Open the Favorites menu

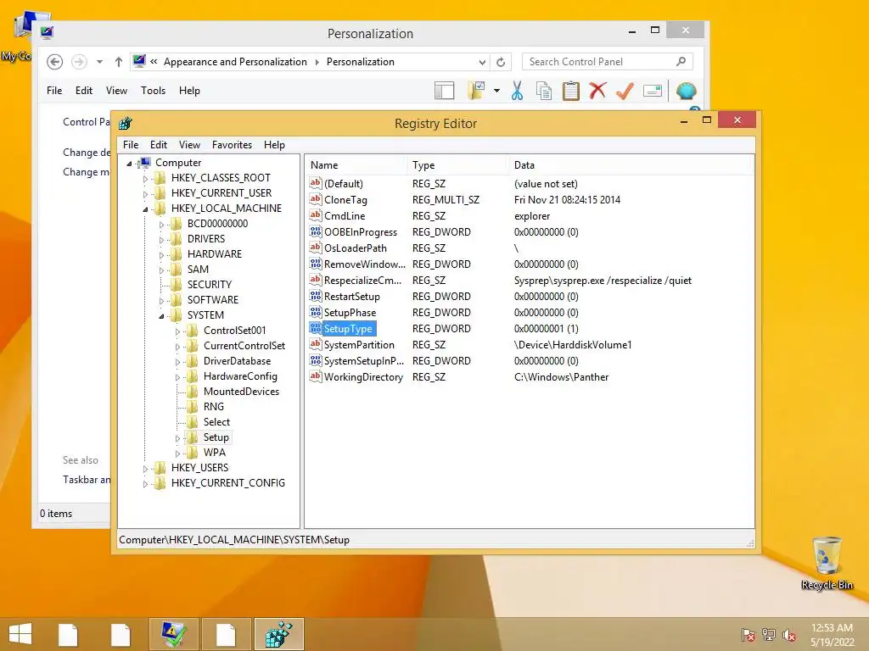[233, 144]
